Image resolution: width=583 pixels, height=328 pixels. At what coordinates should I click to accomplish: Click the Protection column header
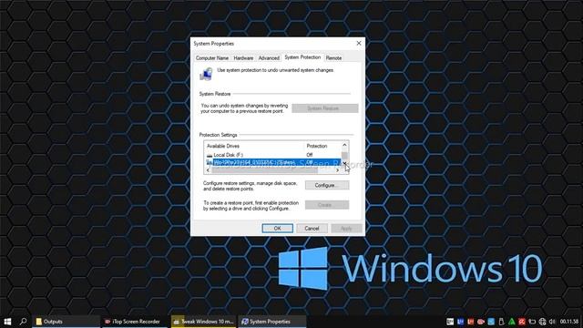(322, 146)
